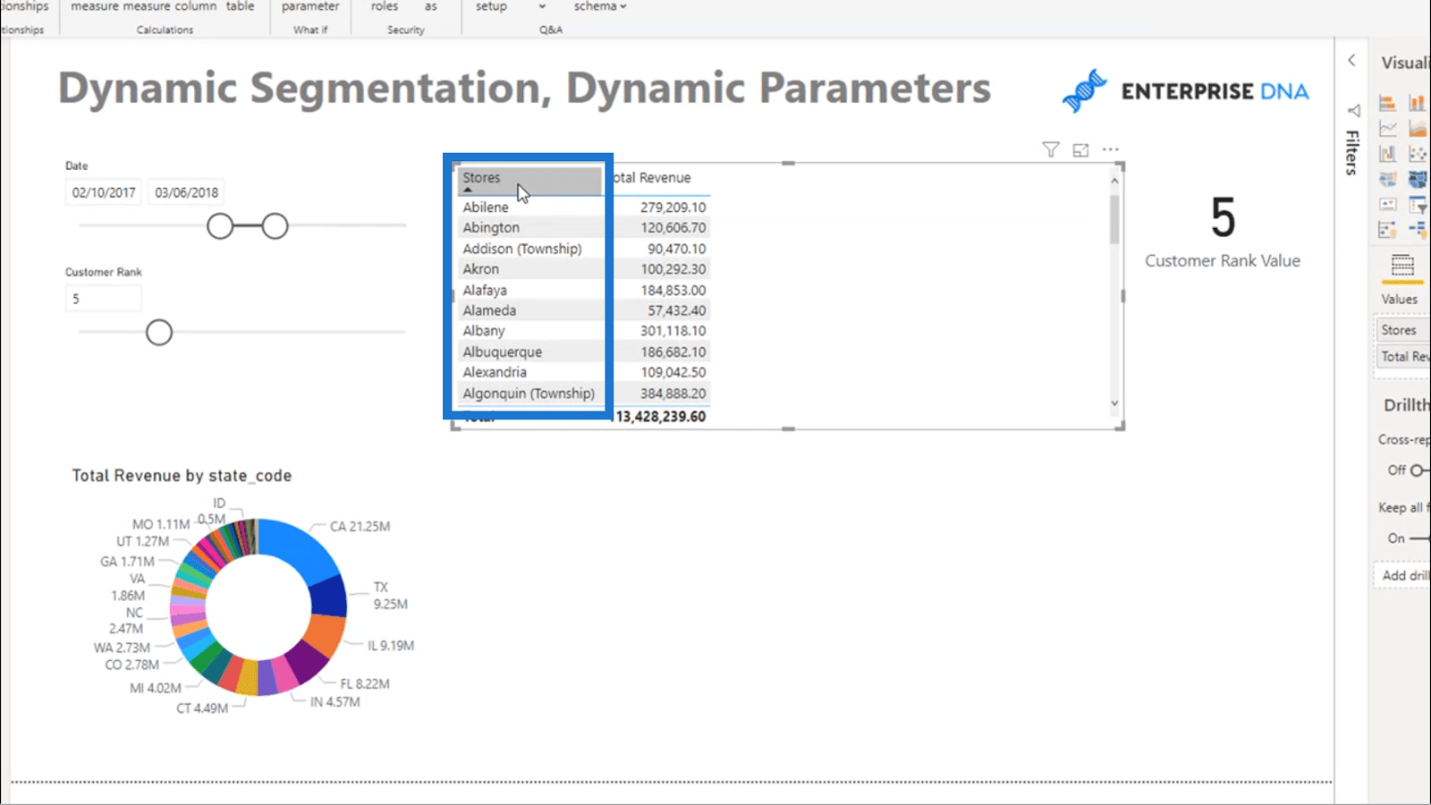Select the Total Revenue field in Values well
This screenshot has width=1431, height=805.
coord(1403,356)
